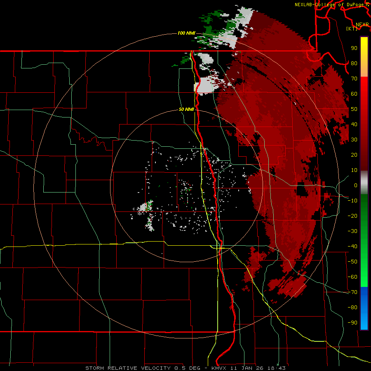Click the -10 value on velocity scale
371x371 pixels.
coord(352,201)
